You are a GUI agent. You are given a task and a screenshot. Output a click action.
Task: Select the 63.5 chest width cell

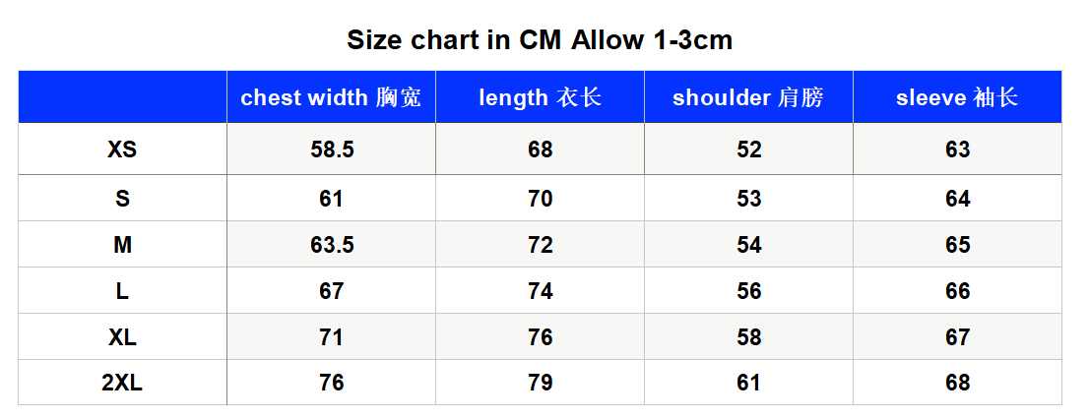tap(331, 245)
